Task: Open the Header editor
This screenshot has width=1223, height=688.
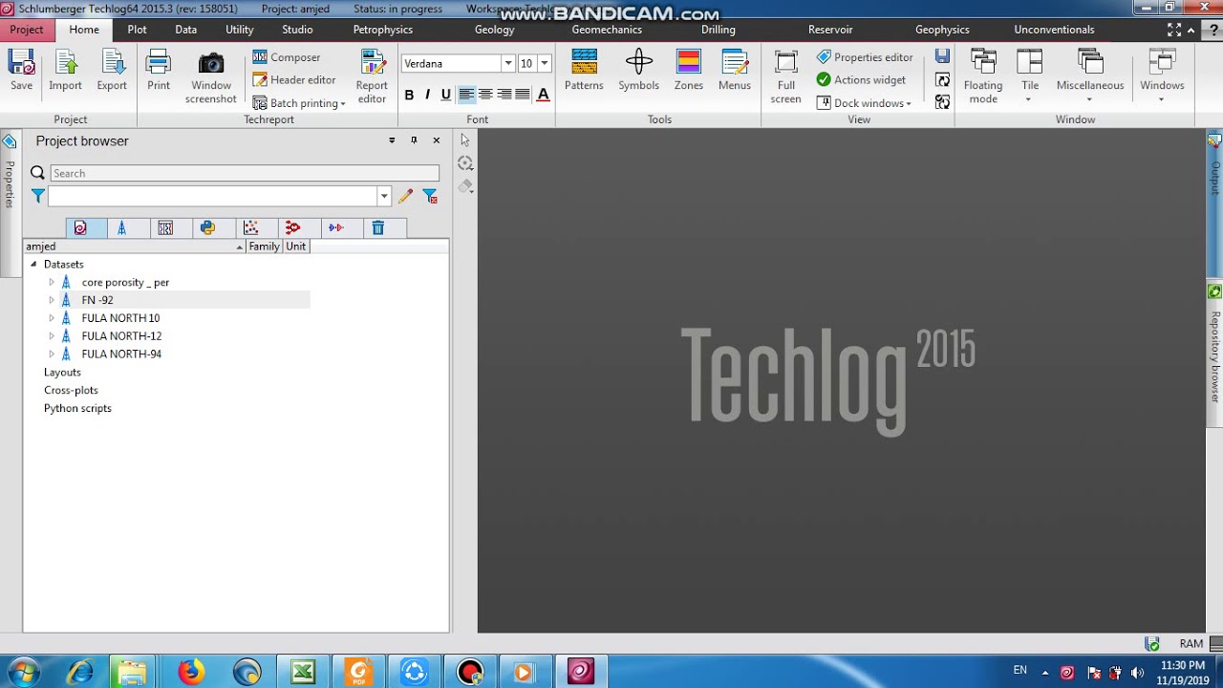Action: 294,80
